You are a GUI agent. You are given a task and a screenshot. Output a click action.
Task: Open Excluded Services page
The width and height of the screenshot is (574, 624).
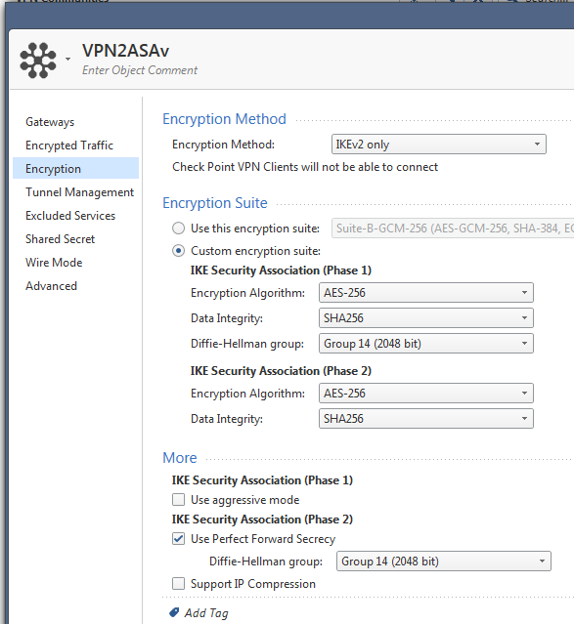tap(70, 215)
